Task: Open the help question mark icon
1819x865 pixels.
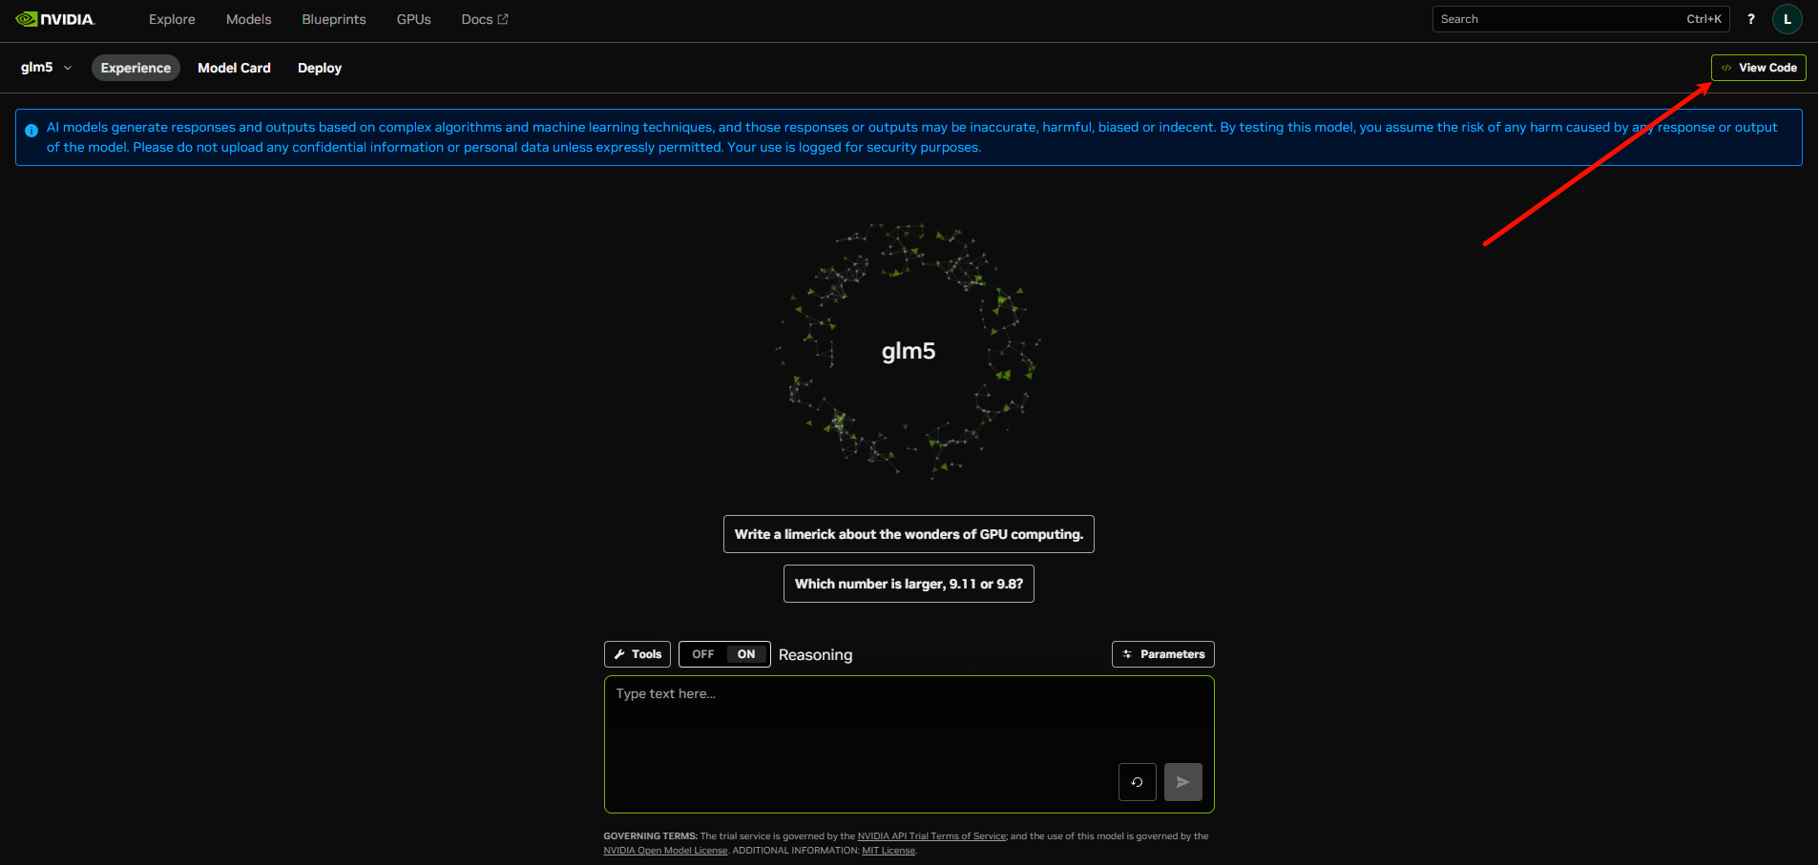Action: pyautogui.click(x=1750, y=19)
